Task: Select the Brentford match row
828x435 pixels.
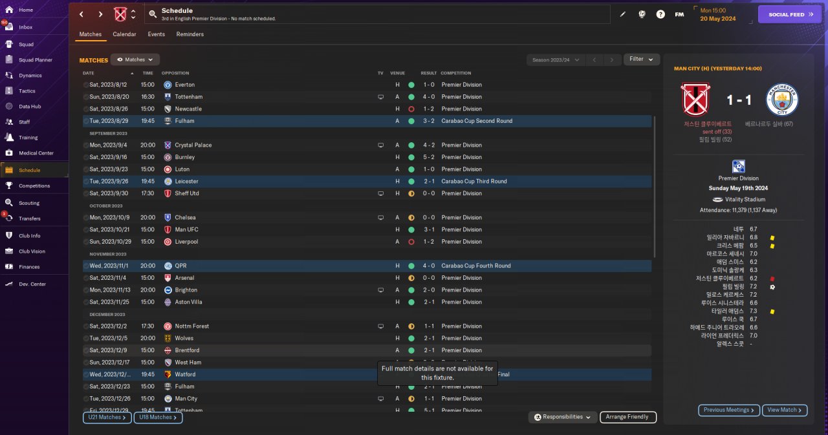Action: (366, 350)
